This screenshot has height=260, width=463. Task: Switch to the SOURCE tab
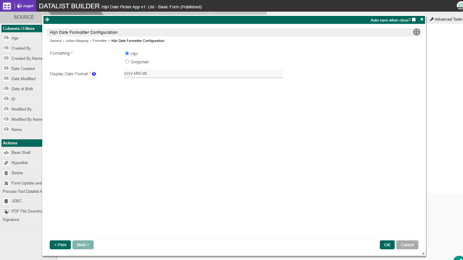tap(24, 17)
